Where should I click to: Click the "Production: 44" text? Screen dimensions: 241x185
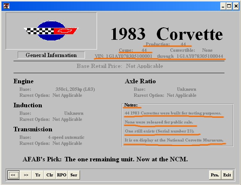pos(166,44)
